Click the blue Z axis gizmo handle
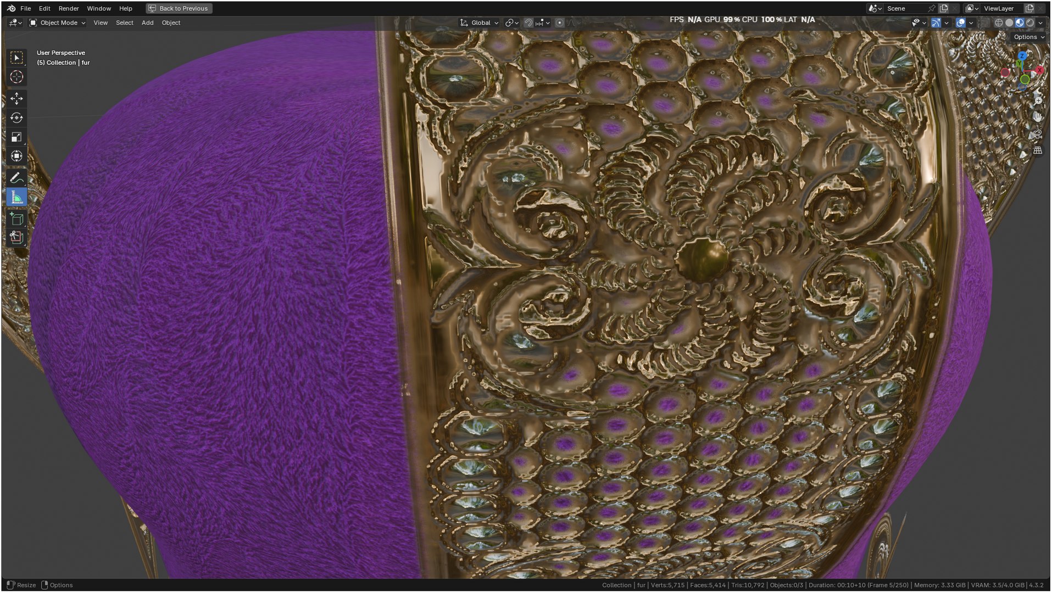This screenshot has height=593, width=1052. pyautogui.click(x=1022, y=56)
